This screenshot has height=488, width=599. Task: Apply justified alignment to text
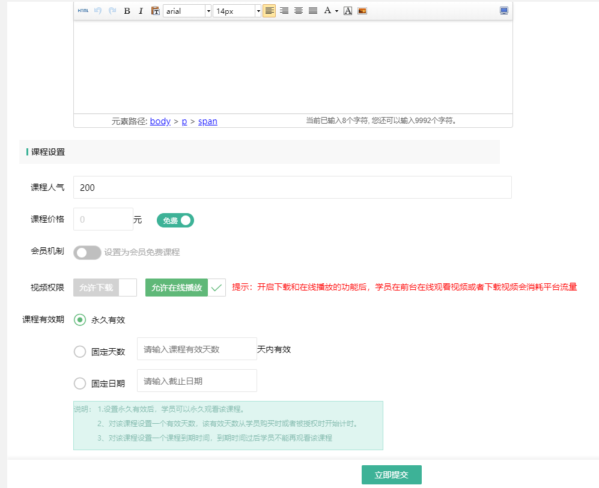coord(312,11)
